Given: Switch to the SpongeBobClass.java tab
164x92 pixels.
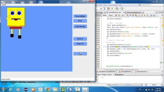Looking at the screenshot, I should coord(115,13).
